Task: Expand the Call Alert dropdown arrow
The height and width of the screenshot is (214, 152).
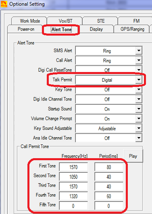Action: pos(139,60)
